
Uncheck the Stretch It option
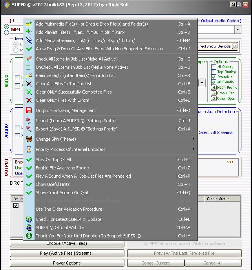click(214, 77)
